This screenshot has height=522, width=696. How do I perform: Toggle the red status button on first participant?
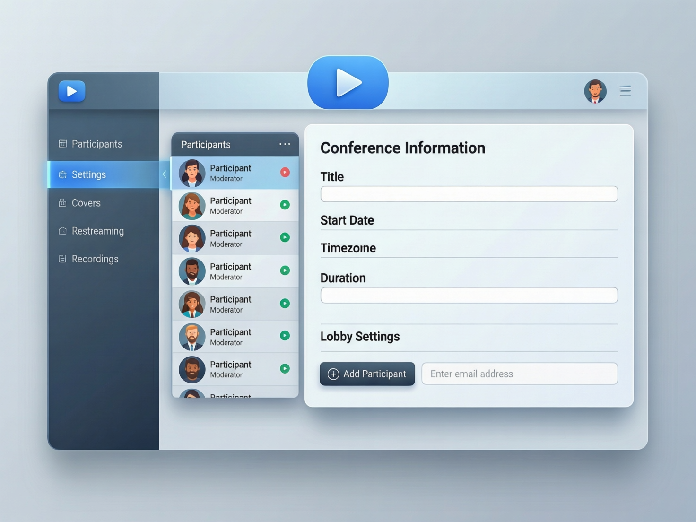(x=285, y=172)
